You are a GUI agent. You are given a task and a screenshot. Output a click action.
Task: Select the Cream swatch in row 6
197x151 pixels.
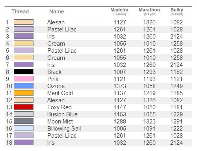[x=24, y=57]
